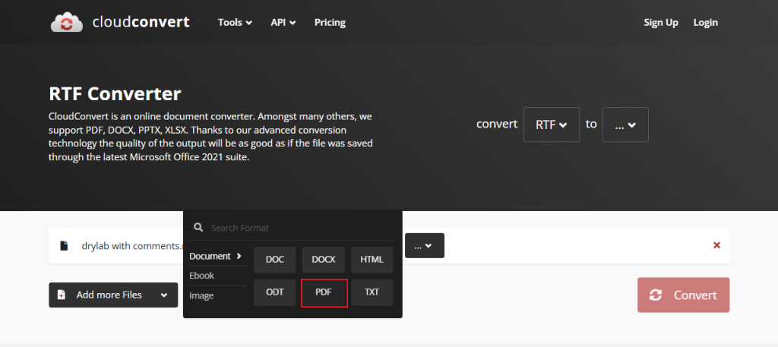
Task: Choose the PDF format
Action: 324,292
